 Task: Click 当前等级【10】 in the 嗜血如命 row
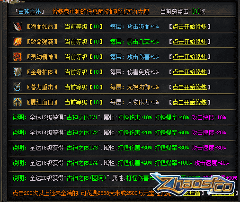pyautogui.click(x=84, y=26)
